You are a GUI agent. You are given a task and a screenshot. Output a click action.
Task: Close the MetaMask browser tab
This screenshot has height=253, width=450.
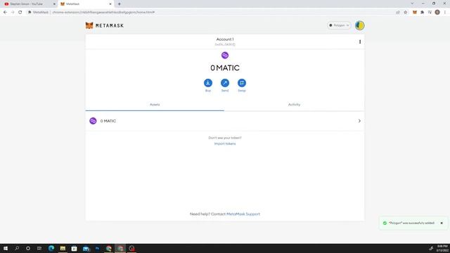click(110, 4)
